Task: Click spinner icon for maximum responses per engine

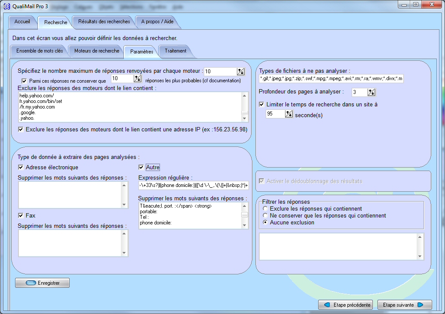Action: (241, 72)
